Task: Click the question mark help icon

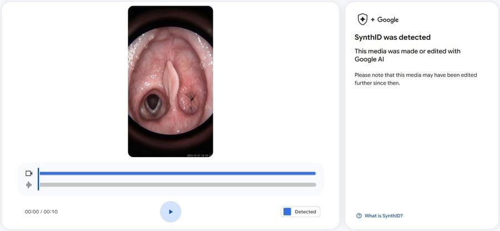Action: pos(359,215)
